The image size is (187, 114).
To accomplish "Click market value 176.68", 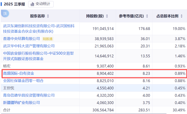I will (144, 28).
